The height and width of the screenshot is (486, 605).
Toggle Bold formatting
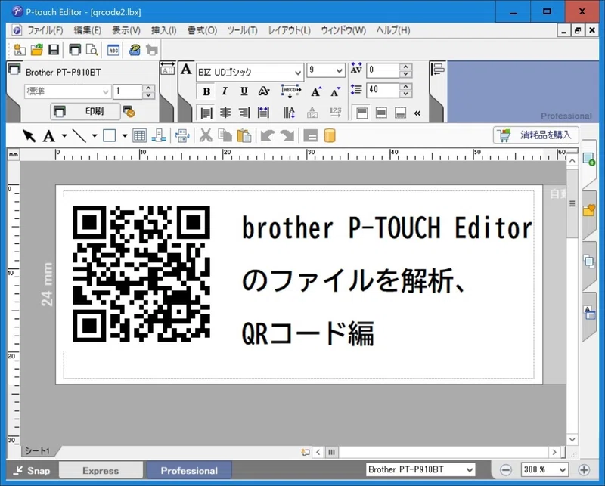pyautogui.click(x=206, y=91)
